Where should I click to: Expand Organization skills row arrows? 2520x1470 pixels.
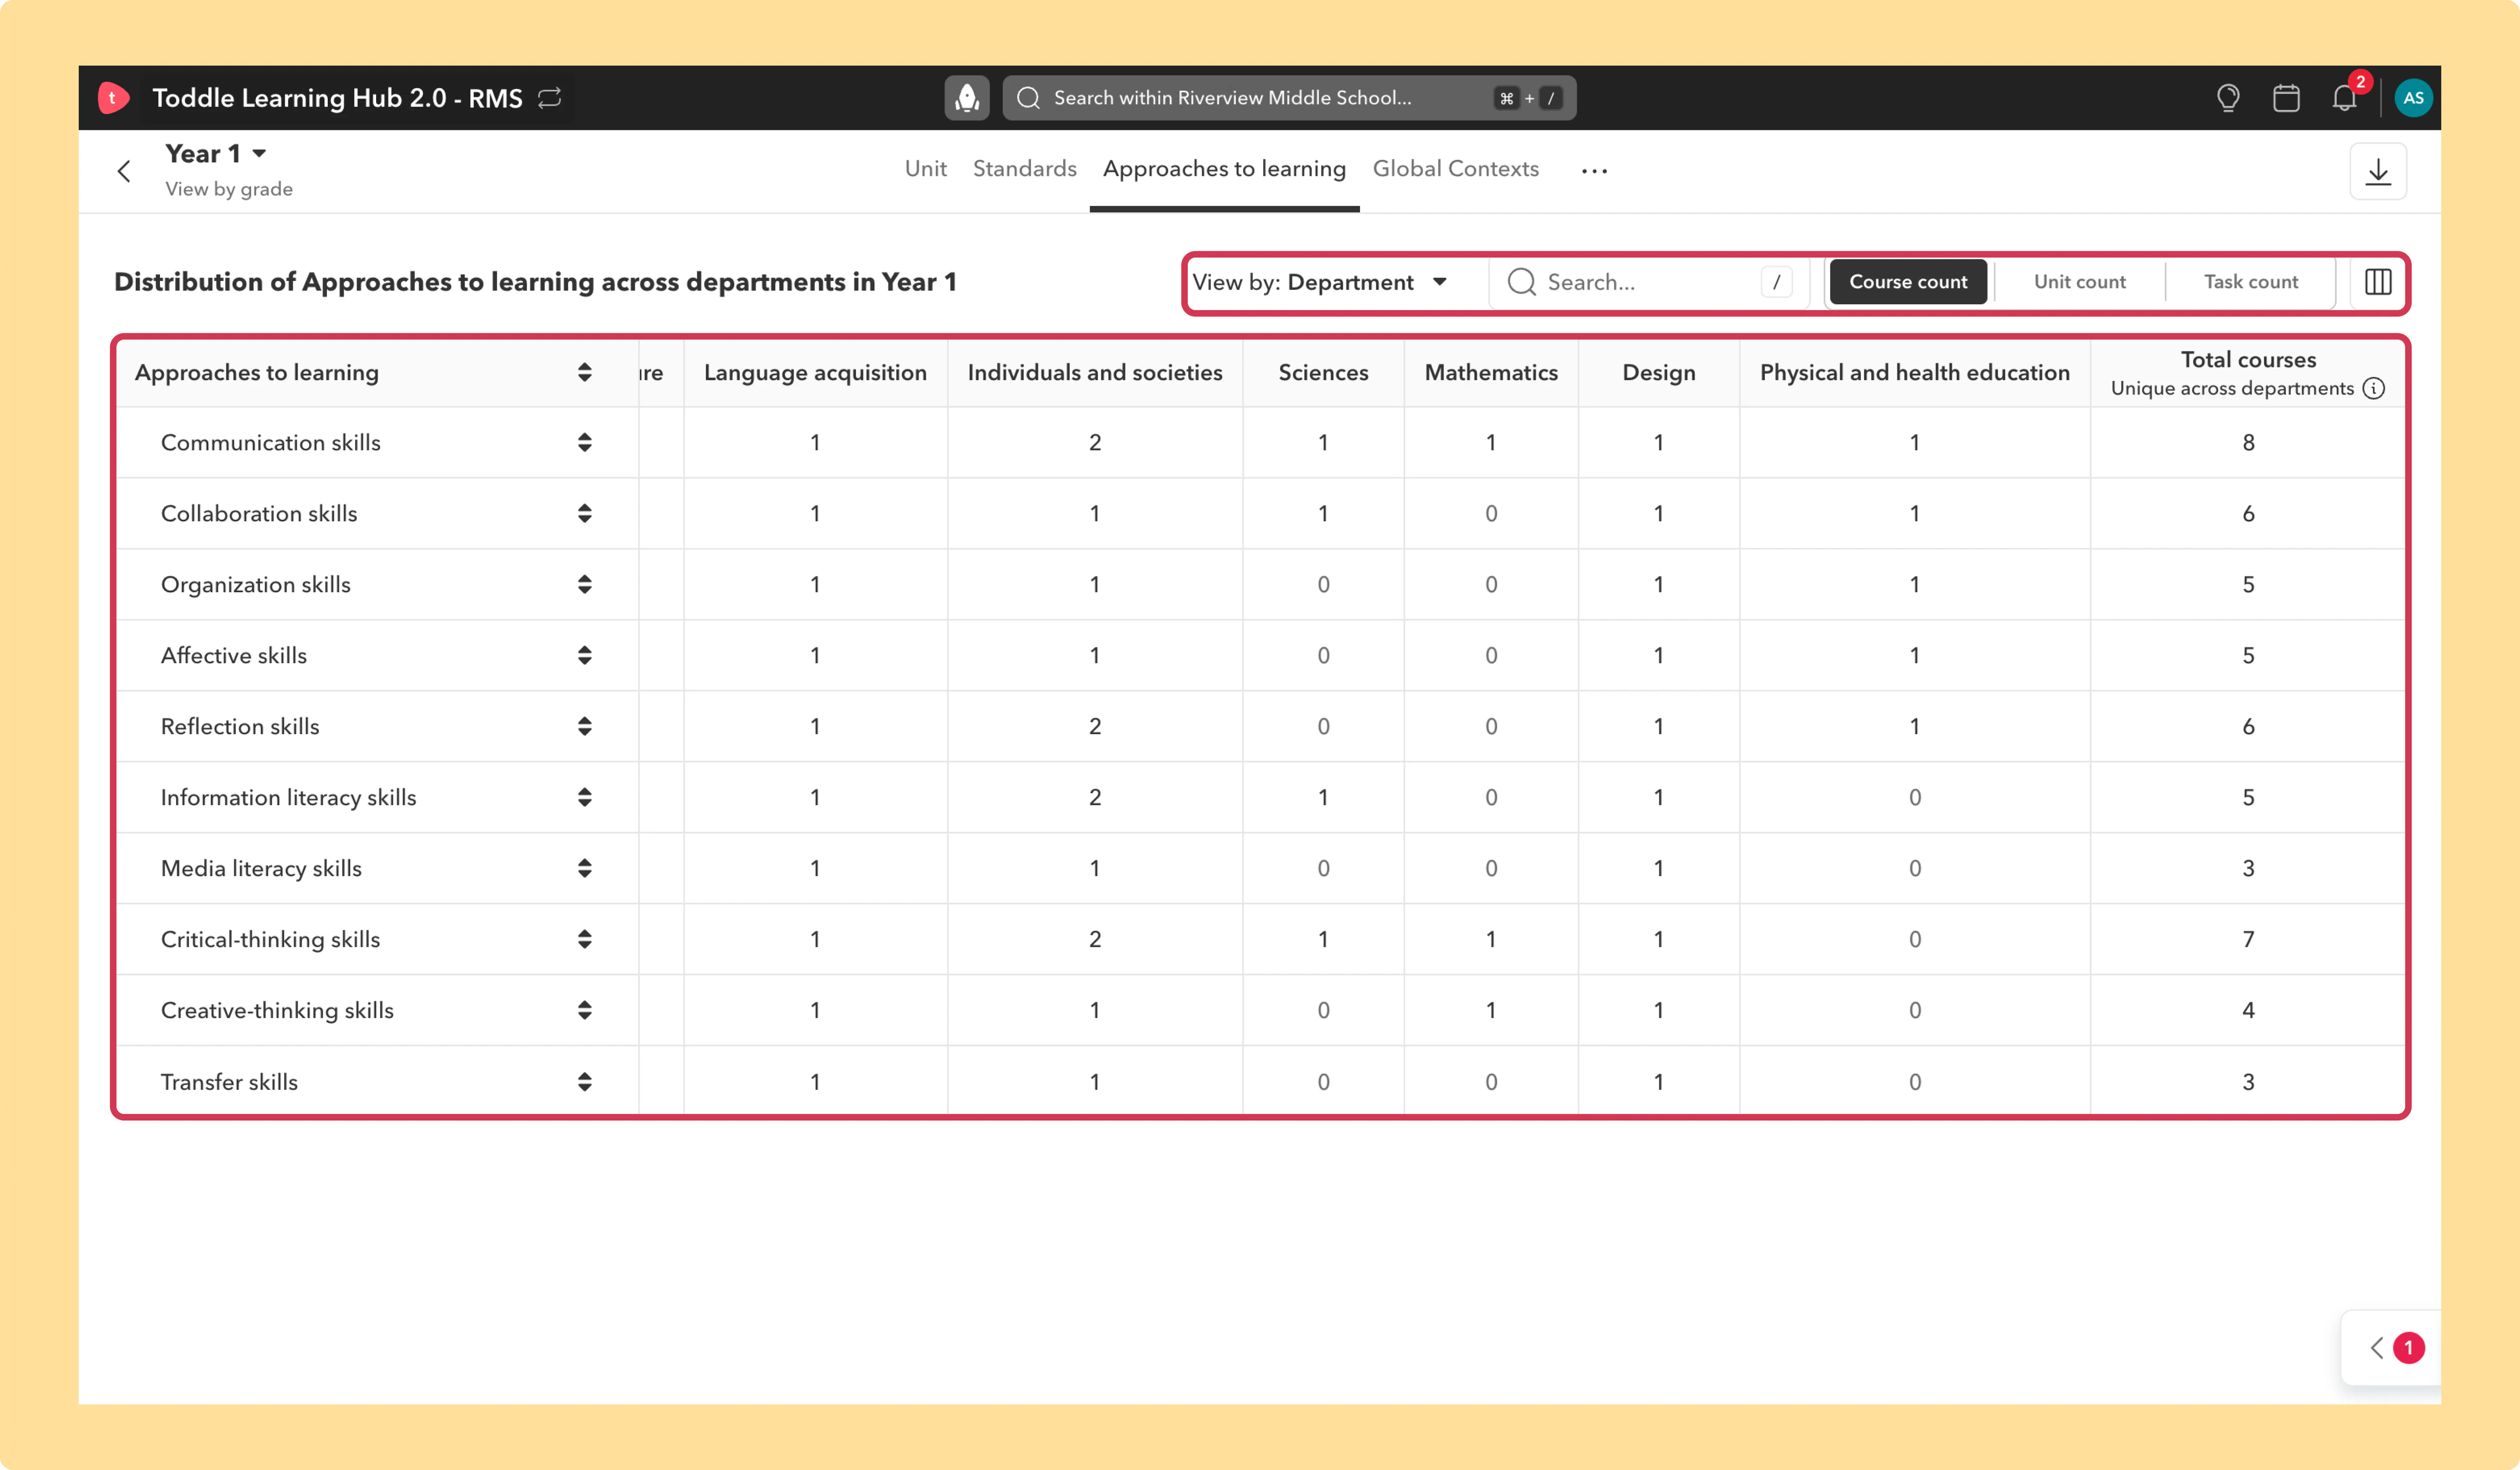pyautogui.click(x=584, y=584)
